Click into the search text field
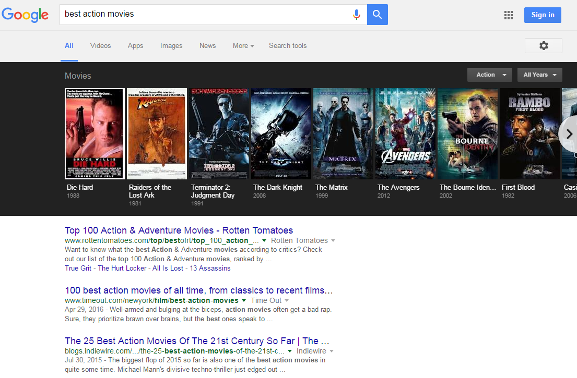The height and width of the screenshot is (378, 577). 204,15
